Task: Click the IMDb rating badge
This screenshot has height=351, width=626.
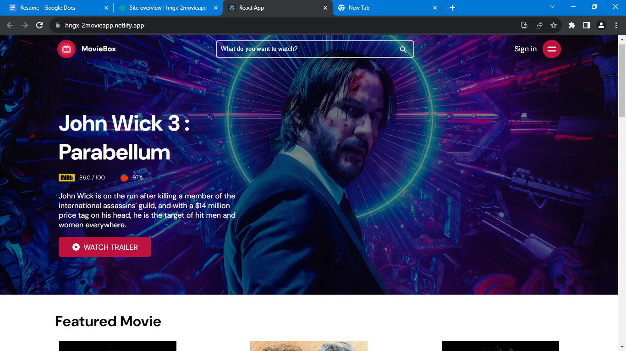Action: (66, 178)
